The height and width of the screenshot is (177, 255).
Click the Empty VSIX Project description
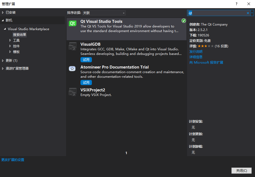(96, 95)
